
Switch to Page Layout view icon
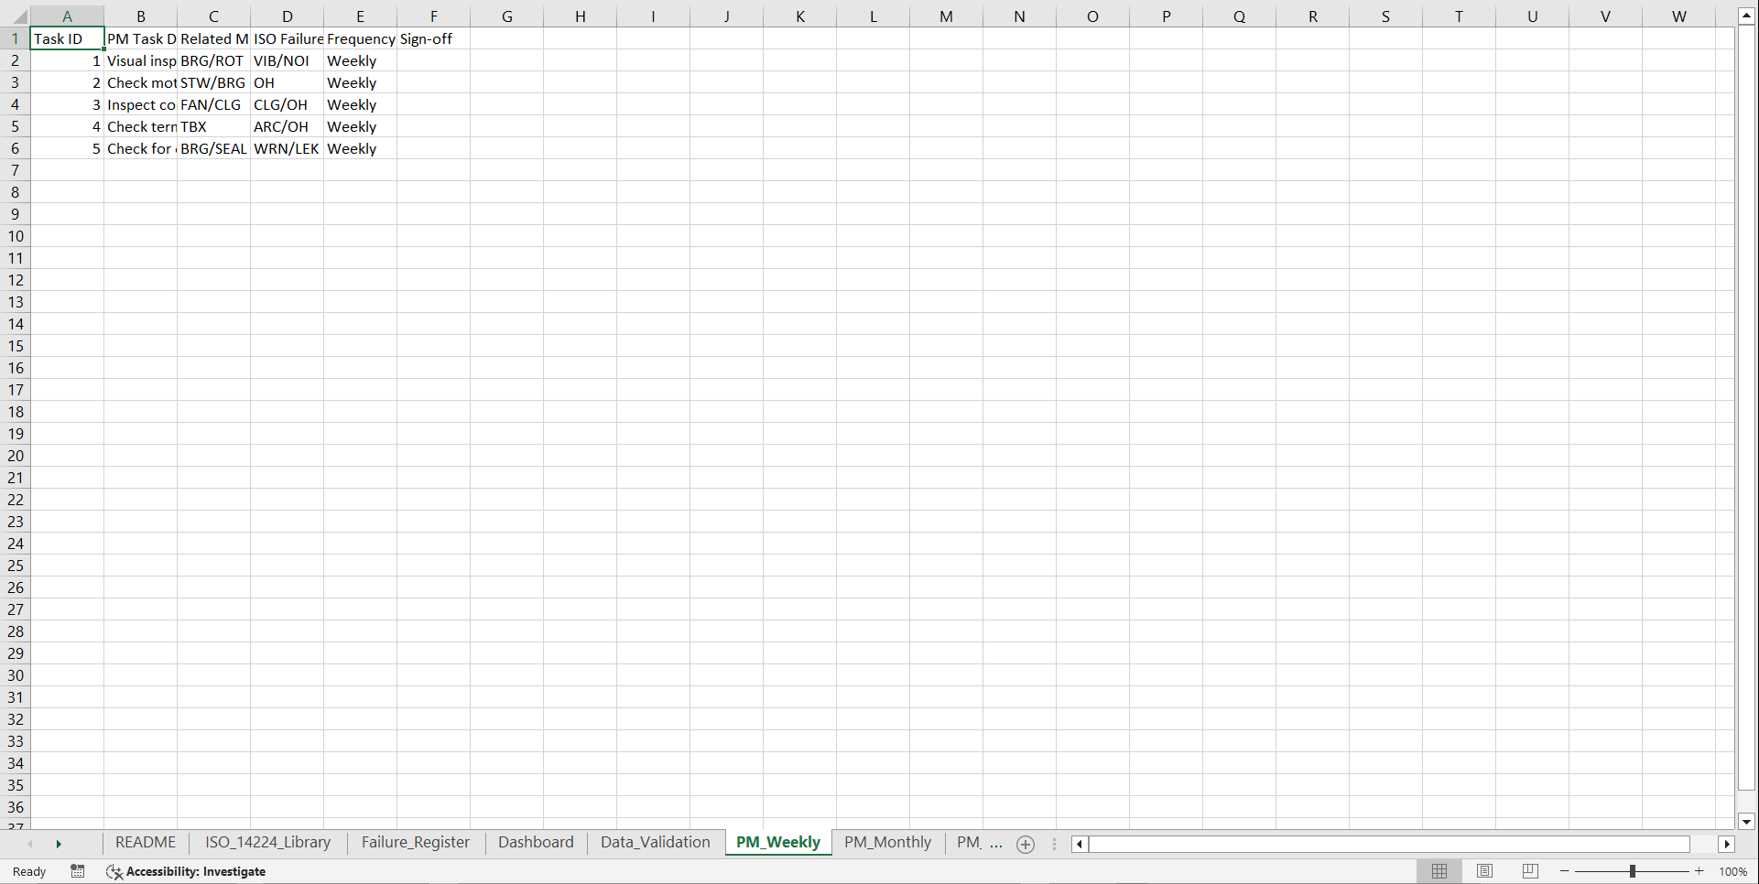click(x=1484, y=871)
